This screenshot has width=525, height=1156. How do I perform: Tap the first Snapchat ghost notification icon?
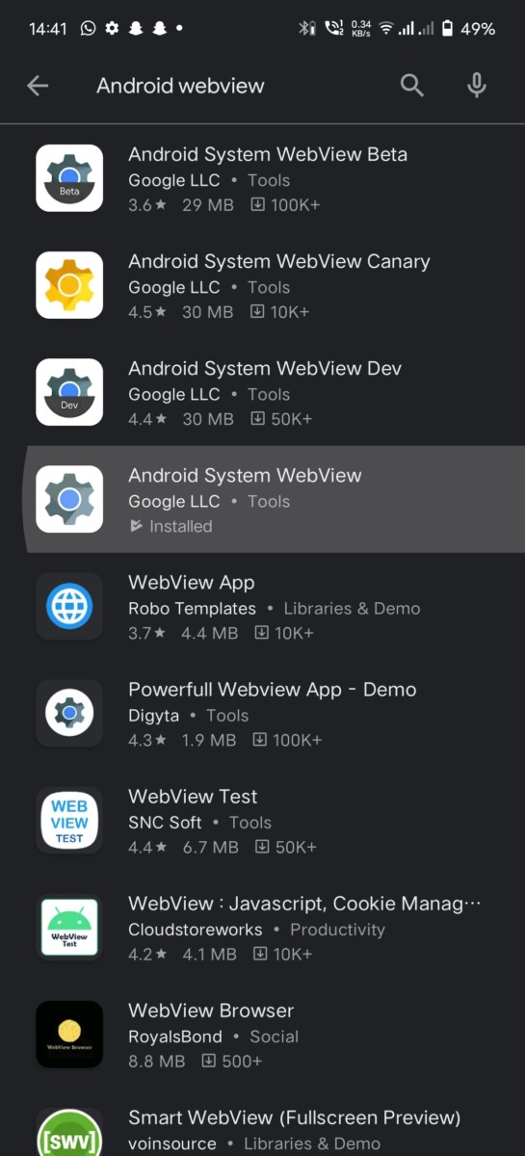tap(136, 29)
